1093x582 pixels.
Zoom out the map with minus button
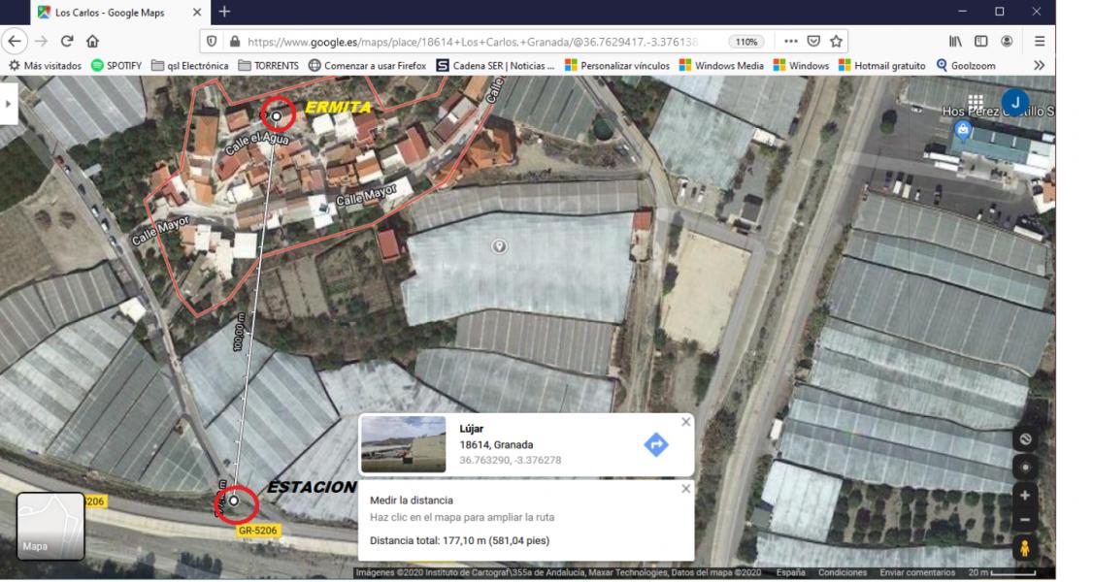(x=1024, y=520)
